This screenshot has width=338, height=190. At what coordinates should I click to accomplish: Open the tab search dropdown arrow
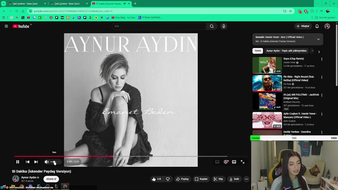pyautogui.click(x=3, y=4)
